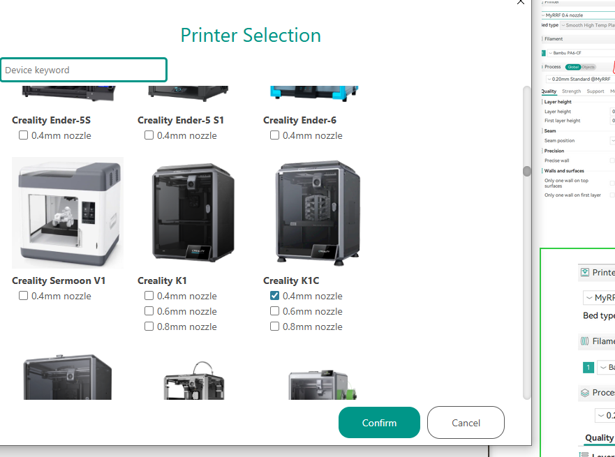
Task: Click the "Walls and surfaces" section heading
Action: tap(564, 171)
